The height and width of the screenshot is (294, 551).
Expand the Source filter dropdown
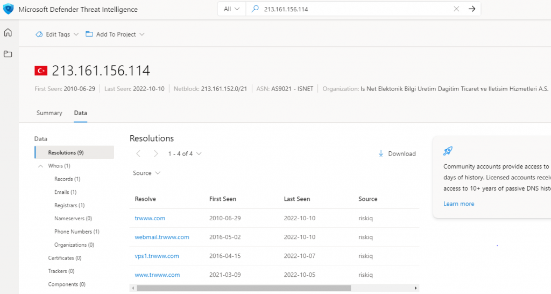146,173
